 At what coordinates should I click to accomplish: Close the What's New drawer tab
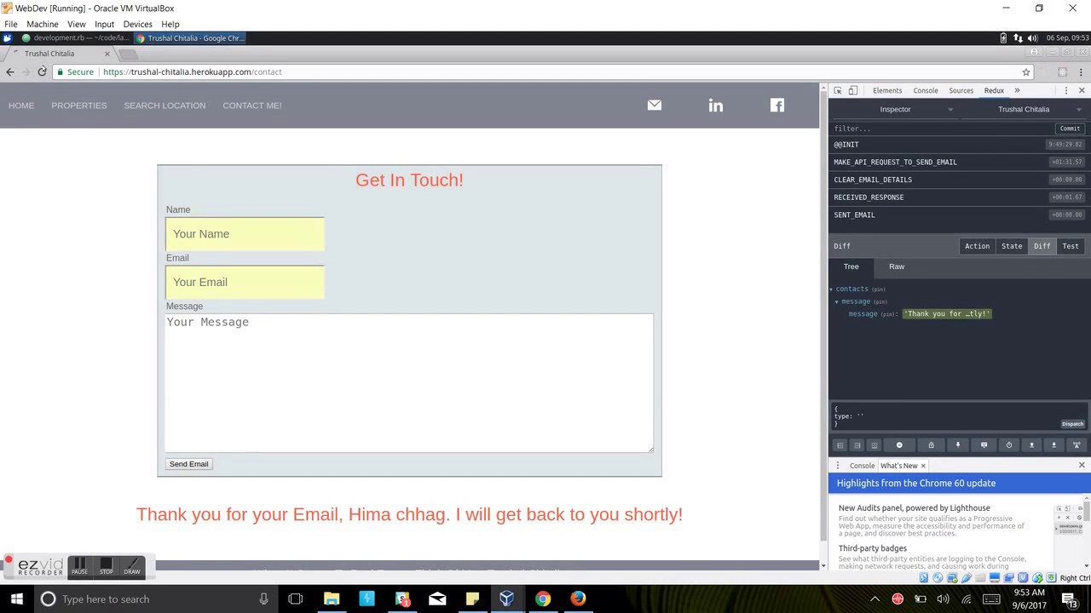(x=923, y=466)
